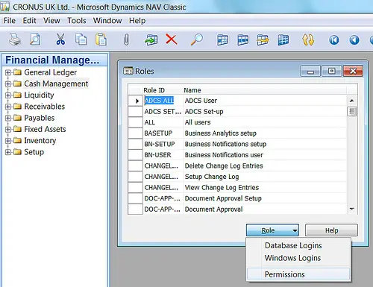
Task: Open the View menu
Action: 51,20
